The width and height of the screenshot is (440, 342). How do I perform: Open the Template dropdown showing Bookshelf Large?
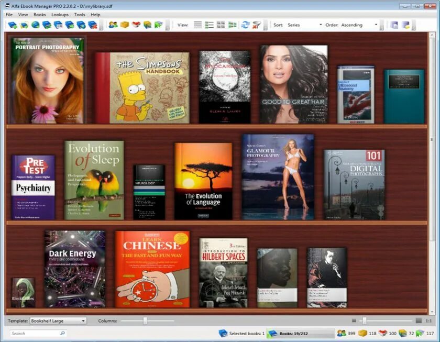pyautogui.click(x=58, y=321)
